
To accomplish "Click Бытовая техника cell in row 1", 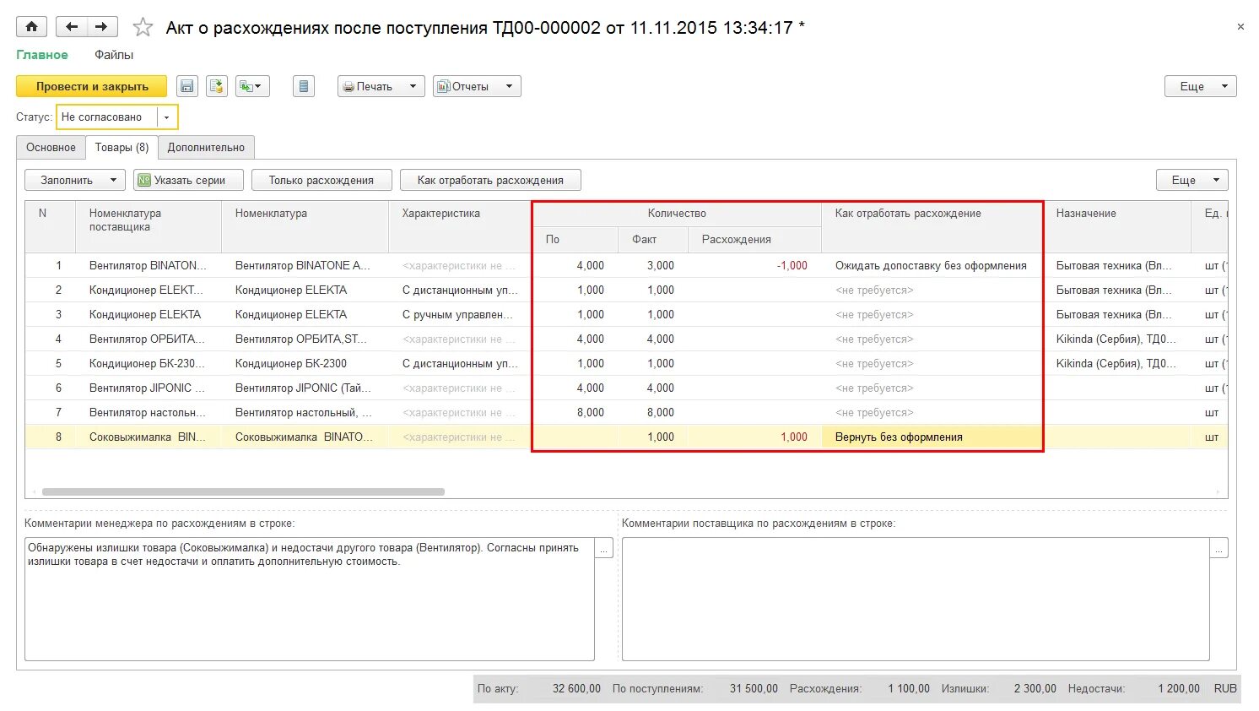I will point(1116,265).
